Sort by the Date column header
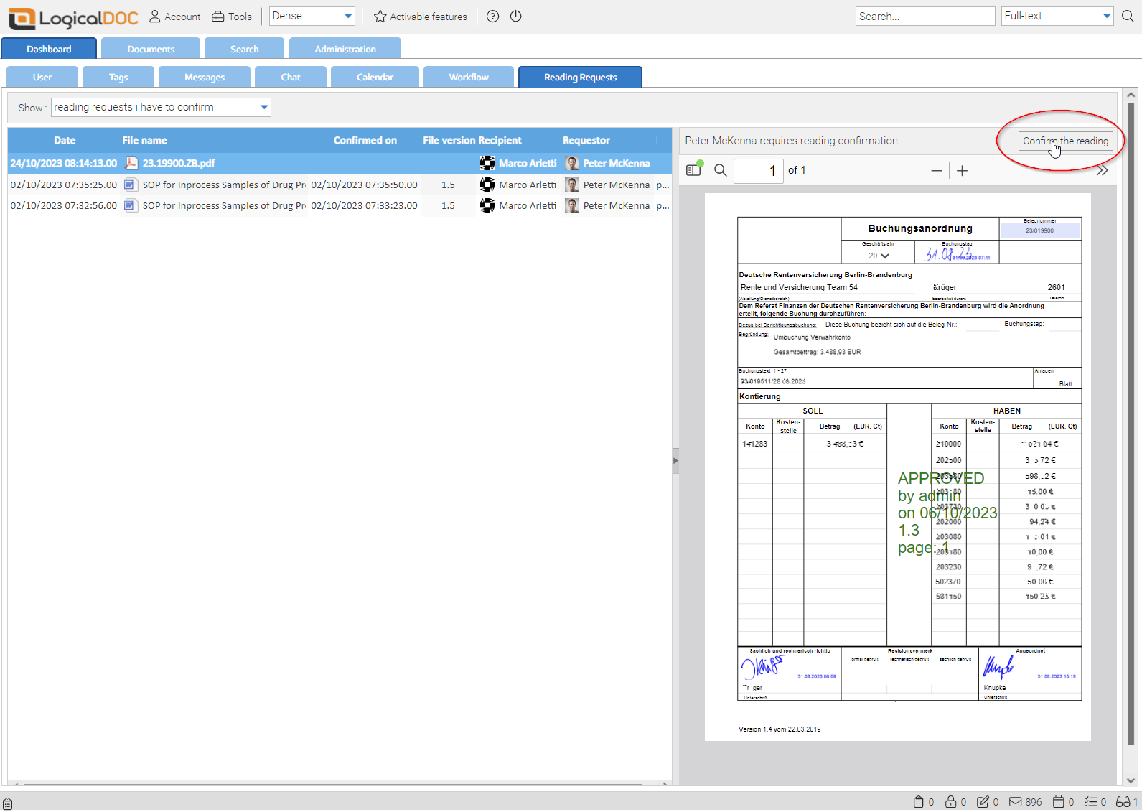This screenshot has height=812, width=1142. pyautogui.click(x=65, y=141)
